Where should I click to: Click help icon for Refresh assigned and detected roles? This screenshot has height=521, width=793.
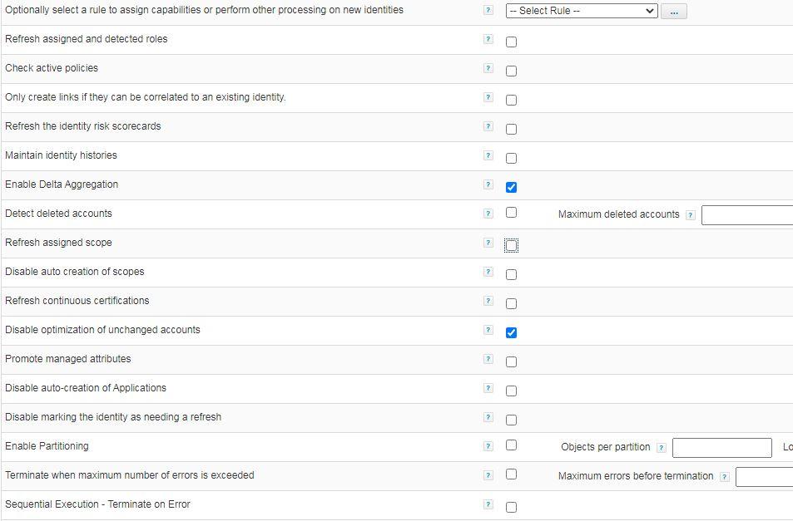(x=488, y=39)
